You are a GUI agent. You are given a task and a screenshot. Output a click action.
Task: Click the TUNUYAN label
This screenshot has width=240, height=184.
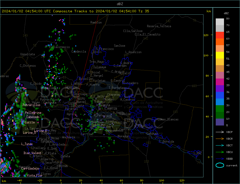click(62, 166)
